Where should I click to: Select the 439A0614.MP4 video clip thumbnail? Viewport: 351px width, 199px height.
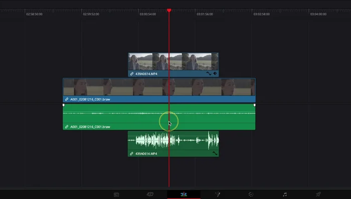(x=173, y=62)
